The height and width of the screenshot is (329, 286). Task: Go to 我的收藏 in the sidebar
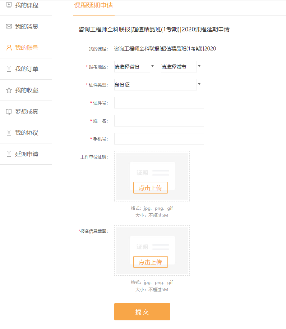coord(27,90)
